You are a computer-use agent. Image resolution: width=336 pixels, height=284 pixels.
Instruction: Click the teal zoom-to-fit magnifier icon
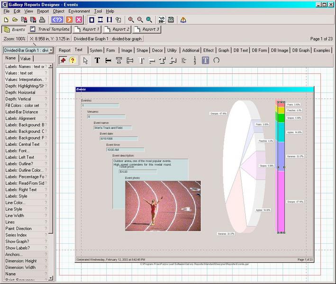[x=149, y=20]
